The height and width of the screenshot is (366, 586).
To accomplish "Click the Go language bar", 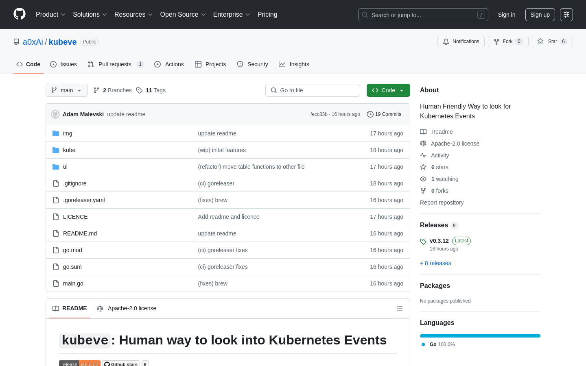I will tap(480, 336).
